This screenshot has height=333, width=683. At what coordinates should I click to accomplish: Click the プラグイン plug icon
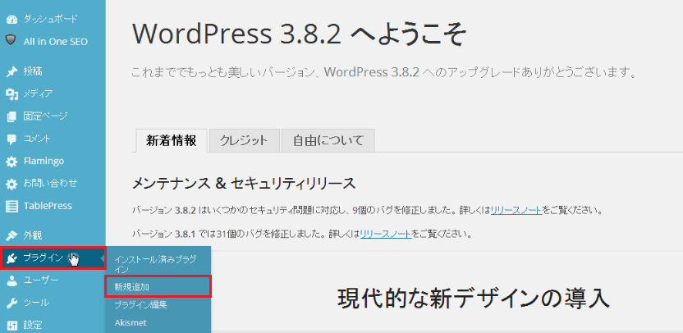pos(11,258)
